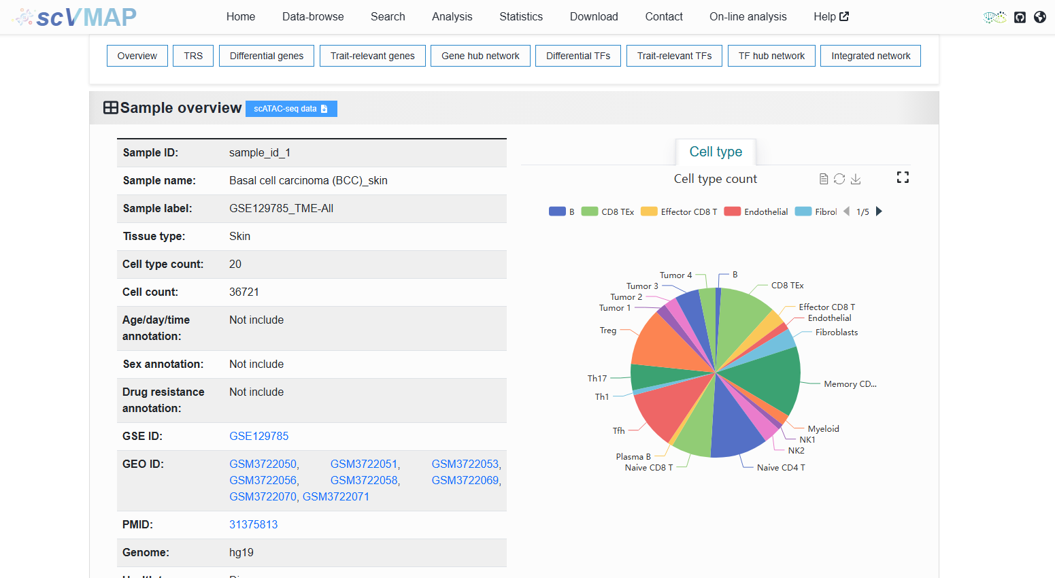Screen dimensions: 1055x578
Task: Open the GitHub icon in header
Action: pos(1020,17)
